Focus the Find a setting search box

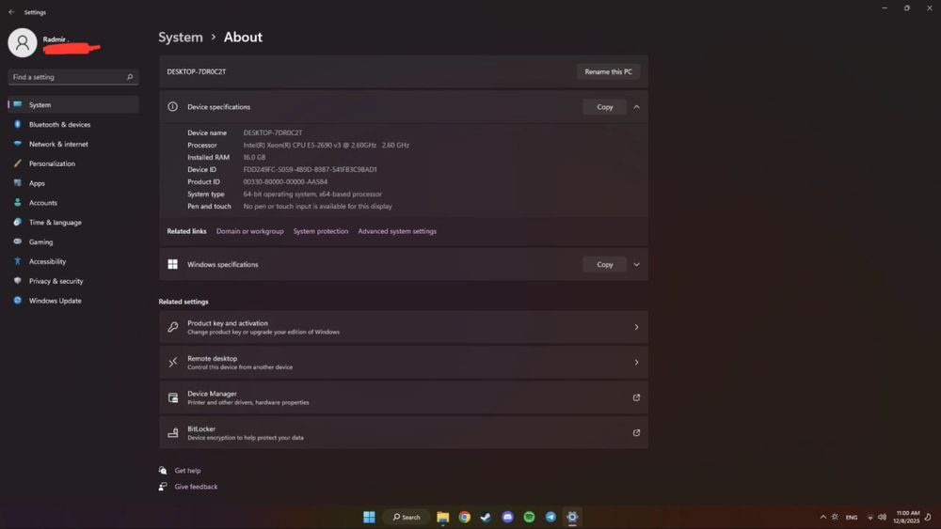pos(73,77)
